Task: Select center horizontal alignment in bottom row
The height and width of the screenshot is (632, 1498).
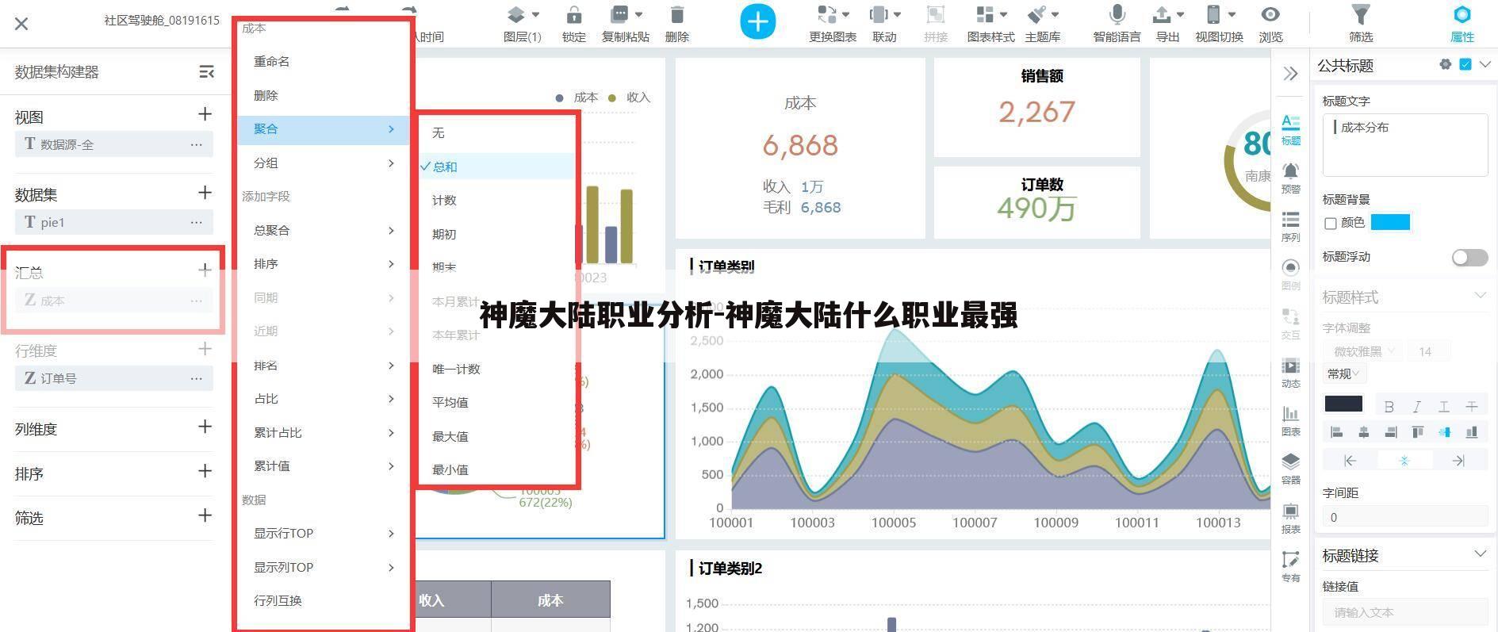Action: point(1404,460)
